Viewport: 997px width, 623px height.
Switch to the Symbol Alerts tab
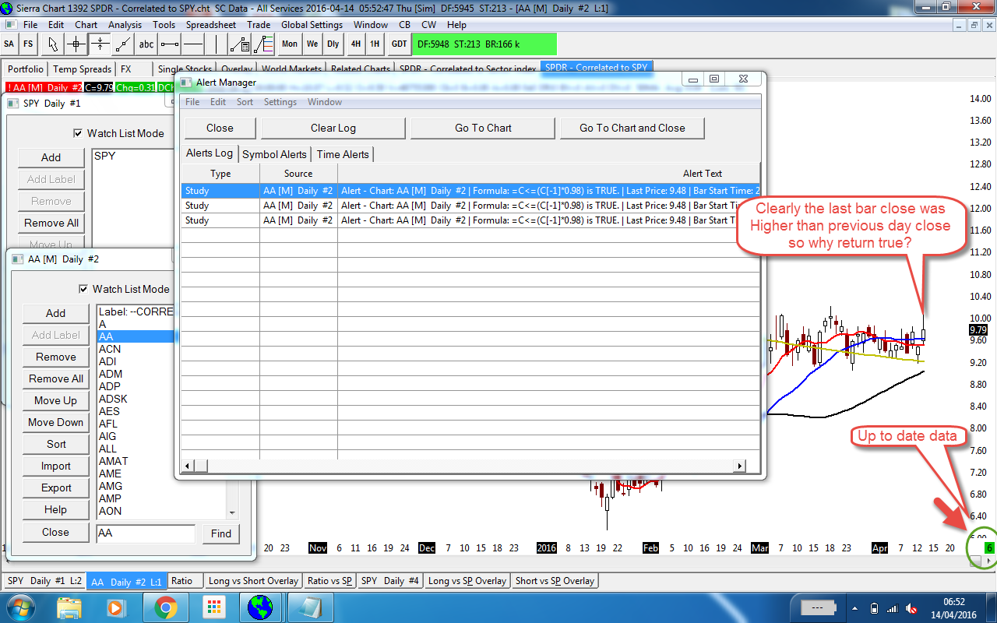click(x=275, y=154)
